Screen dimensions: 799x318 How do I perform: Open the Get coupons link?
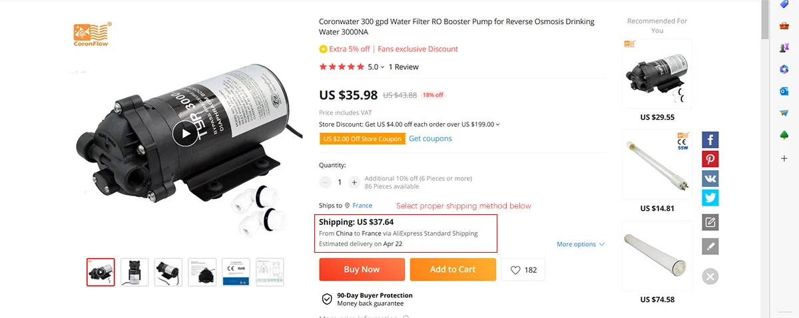pyautogui.click(x=430, y=138)
